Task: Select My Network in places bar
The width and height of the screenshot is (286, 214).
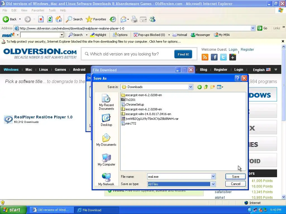Action: (106, 179)
